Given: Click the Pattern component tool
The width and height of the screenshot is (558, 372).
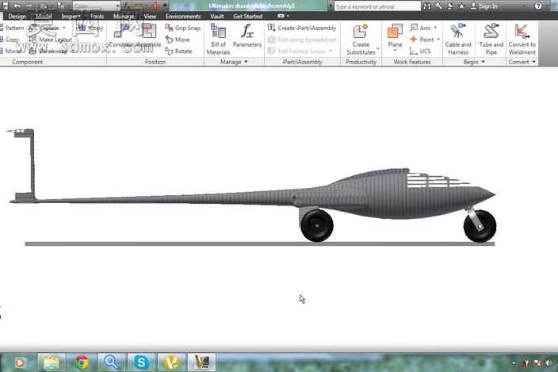Looking at the screenshot, I should tap(12, 28).
